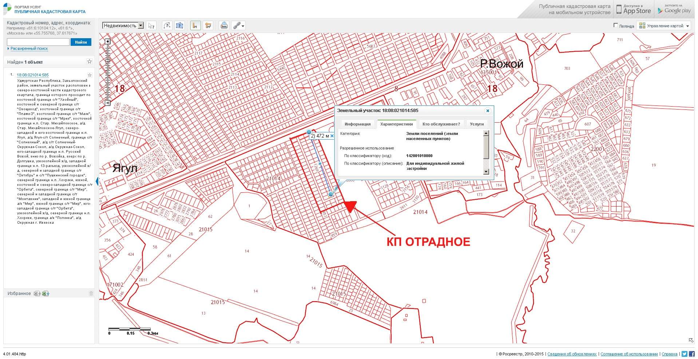Zoom out with the minus button
This screenshot has width=698, height=359.
click(108, 103)
